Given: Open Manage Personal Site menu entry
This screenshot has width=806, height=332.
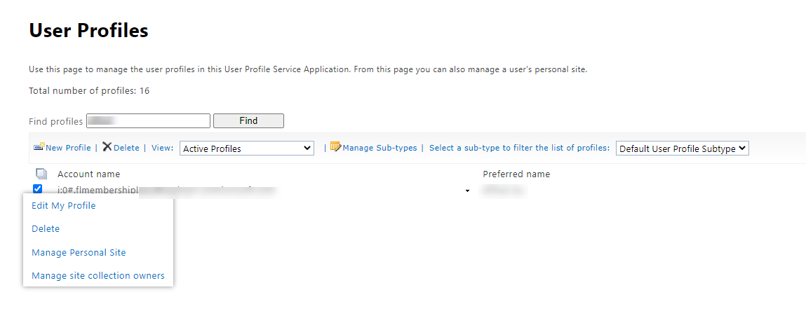Looking at the screenshot, I should coord(79,253).
